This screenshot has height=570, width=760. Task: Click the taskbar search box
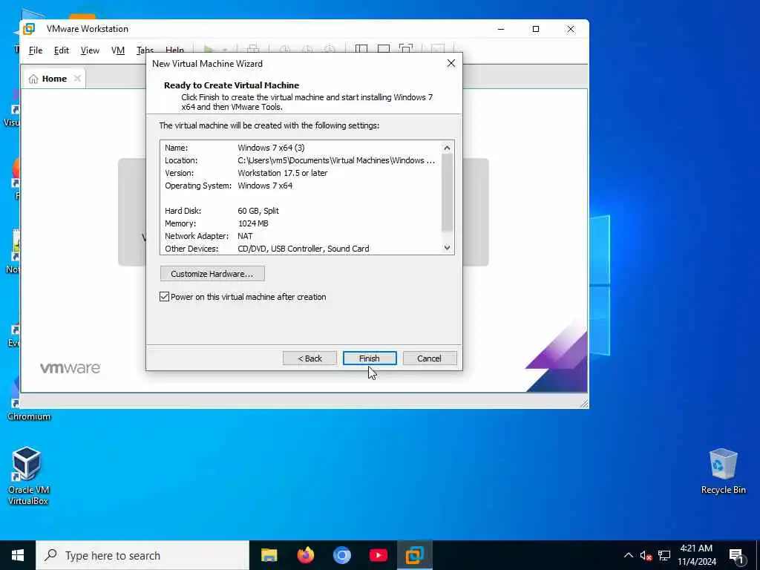coord(142,555)
